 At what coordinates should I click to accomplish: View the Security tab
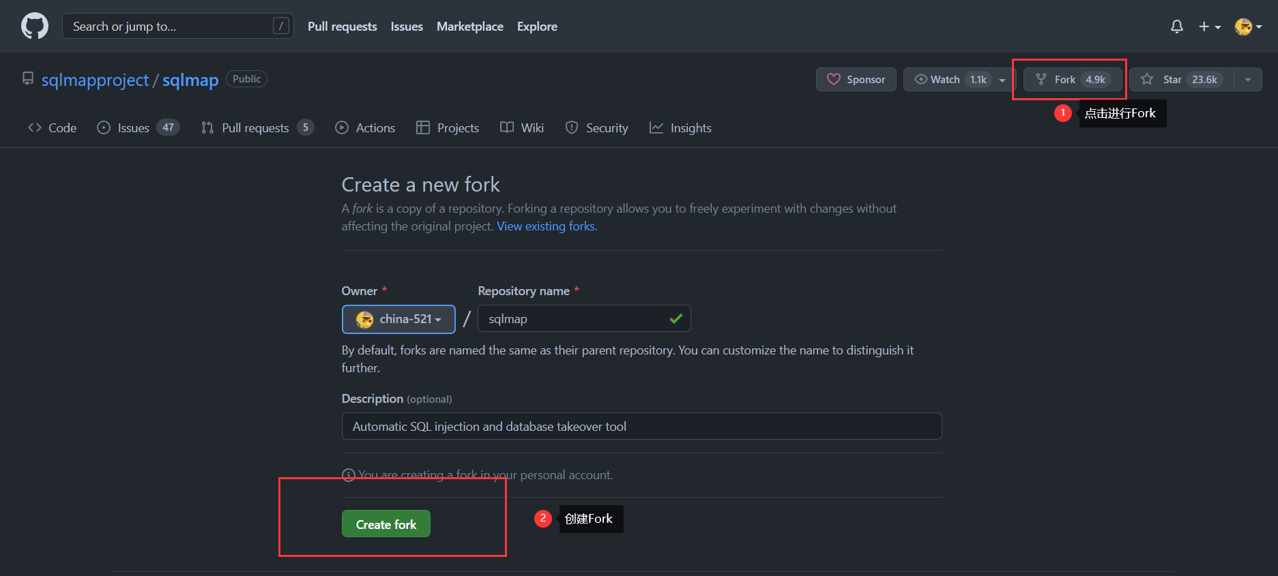coord(597,128)
